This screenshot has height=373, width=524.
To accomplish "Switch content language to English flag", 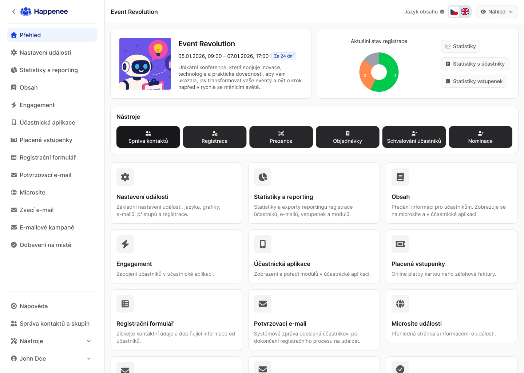I will tap(465, 12).
